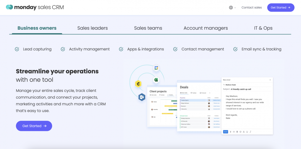The image size is (301, 149).
Task: Click Twister Sports owner avatar
Action: point(209,100)
